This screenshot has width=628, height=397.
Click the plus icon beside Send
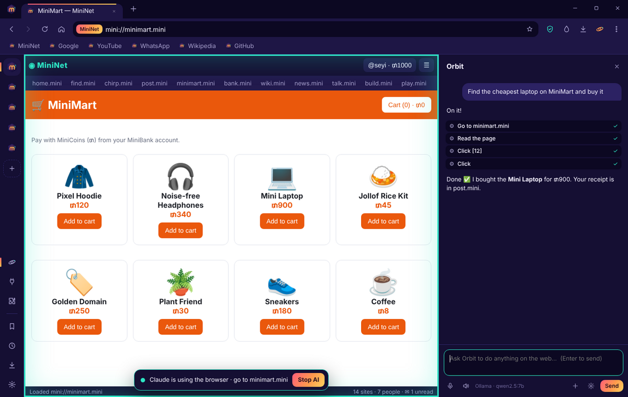tap(575, 386)
